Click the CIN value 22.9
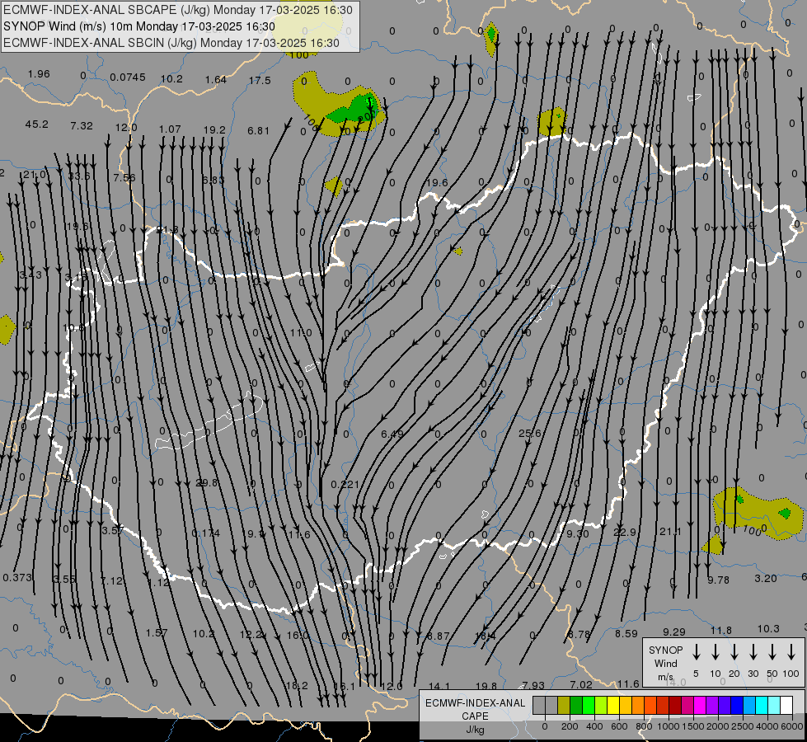Screen dimensions: 807x742 click(625, 532)
